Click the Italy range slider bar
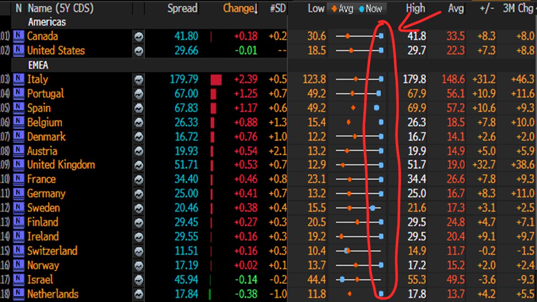 coord(359,79)
